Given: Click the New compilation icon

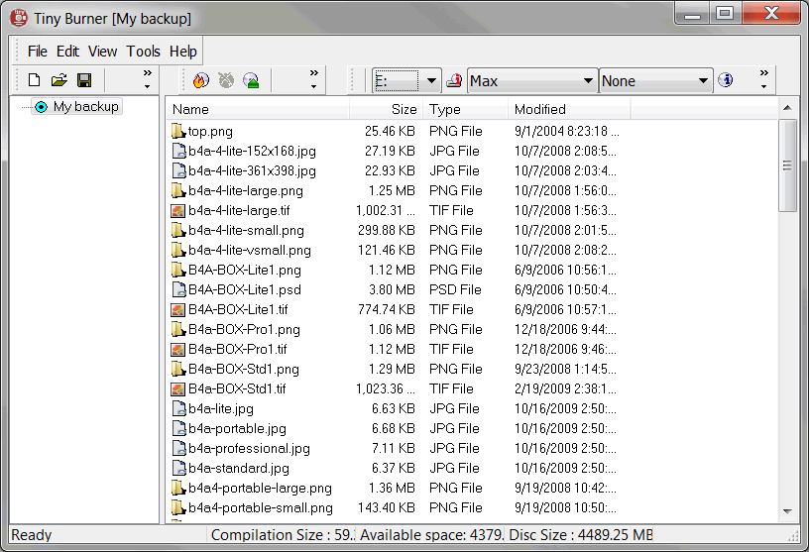Looking at the screenshot, I should click(x=34, y=80).
